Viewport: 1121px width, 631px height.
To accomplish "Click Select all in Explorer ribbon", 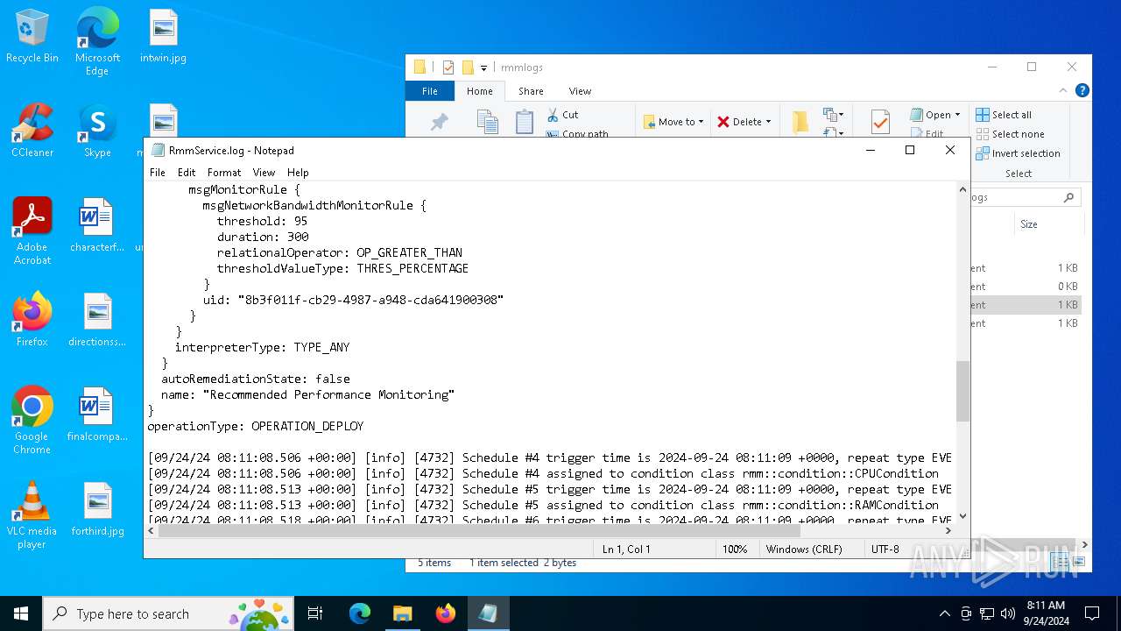I will tap(1004, 115).
